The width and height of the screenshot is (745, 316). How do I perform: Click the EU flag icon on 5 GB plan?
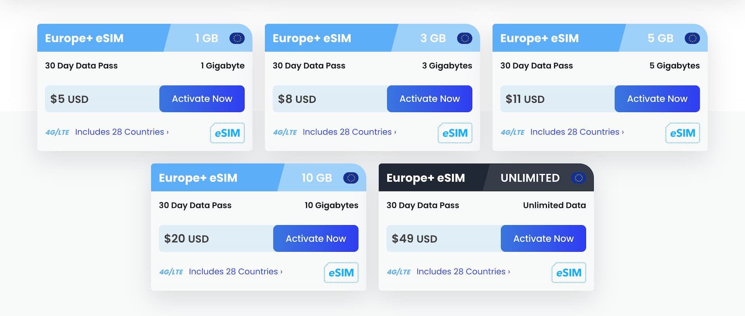pyautogui.click(x=692, y=38)
